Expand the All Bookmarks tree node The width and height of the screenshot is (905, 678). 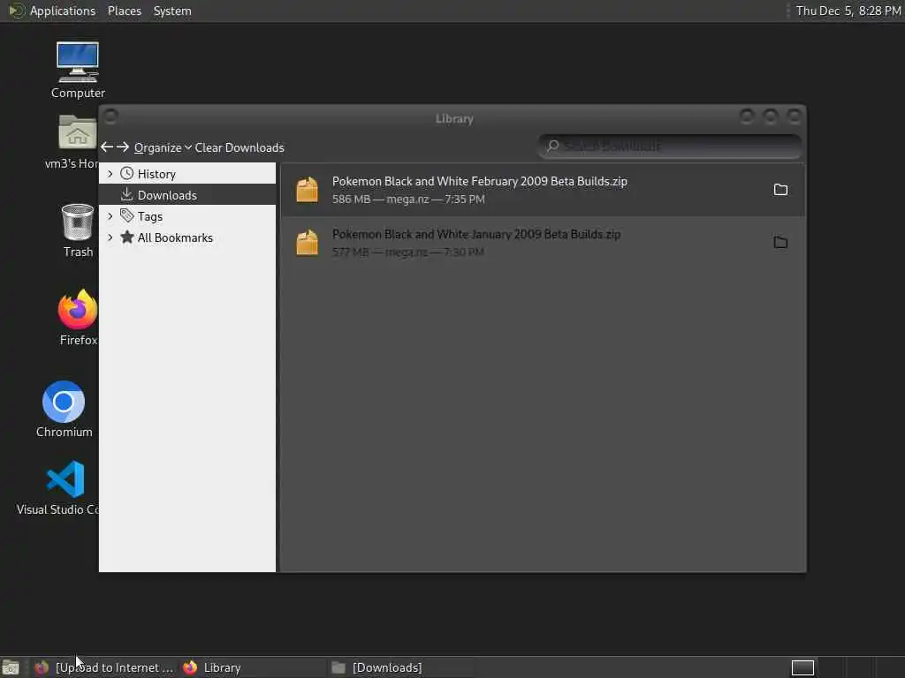click(x=110, y=237)
